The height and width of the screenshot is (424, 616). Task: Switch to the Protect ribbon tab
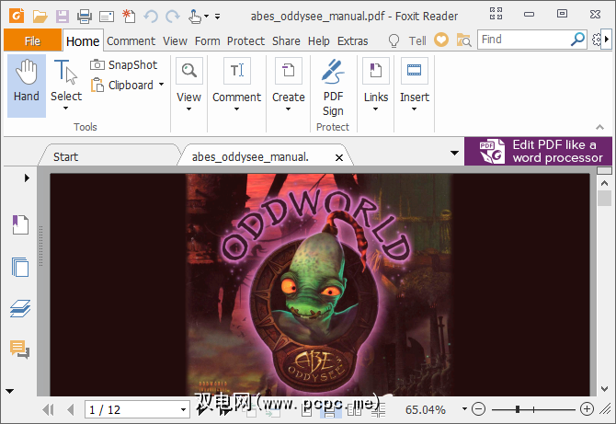click(245, 40)
